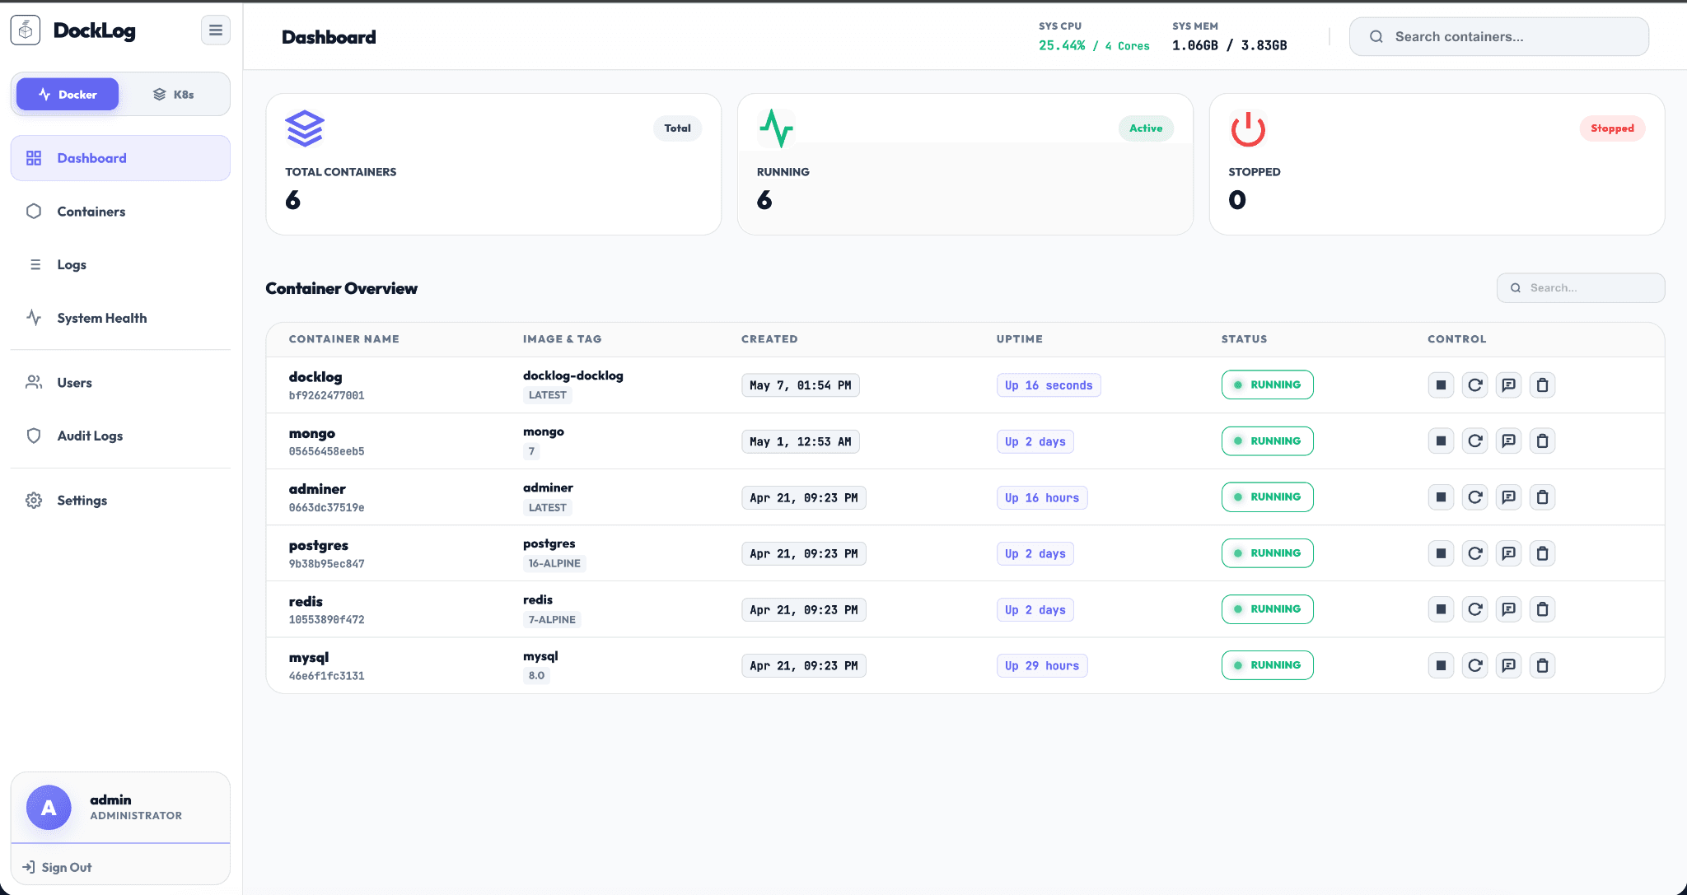
Task: Open the Logs page
Action: (x=120, y=264)
